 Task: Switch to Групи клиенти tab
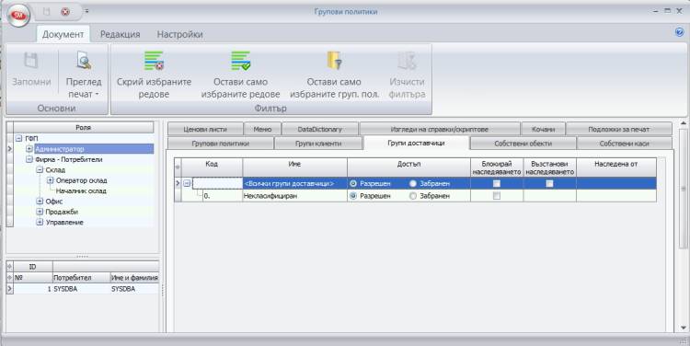click(318, 143)
